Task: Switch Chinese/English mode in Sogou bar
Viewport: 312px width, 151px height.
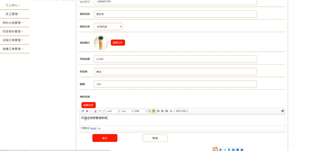Action: (x=220, y=150)
